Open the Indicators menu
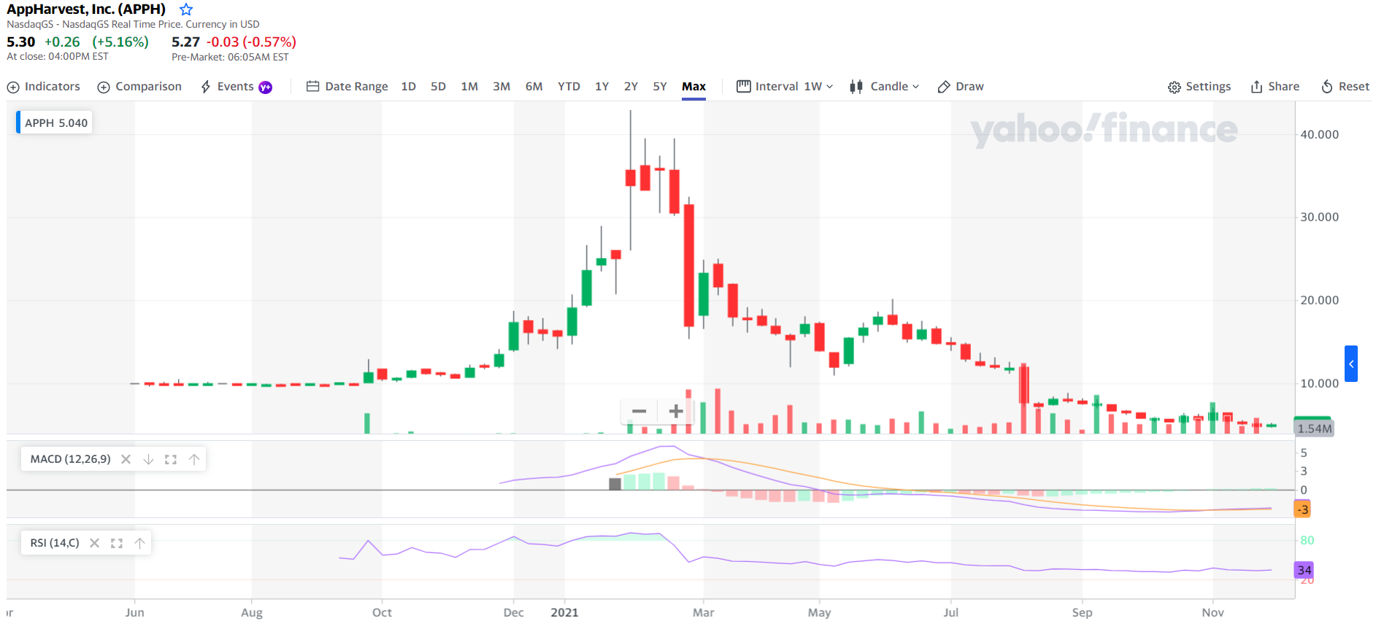Viewport: 1376px width, 637px height. click(44, 87)
